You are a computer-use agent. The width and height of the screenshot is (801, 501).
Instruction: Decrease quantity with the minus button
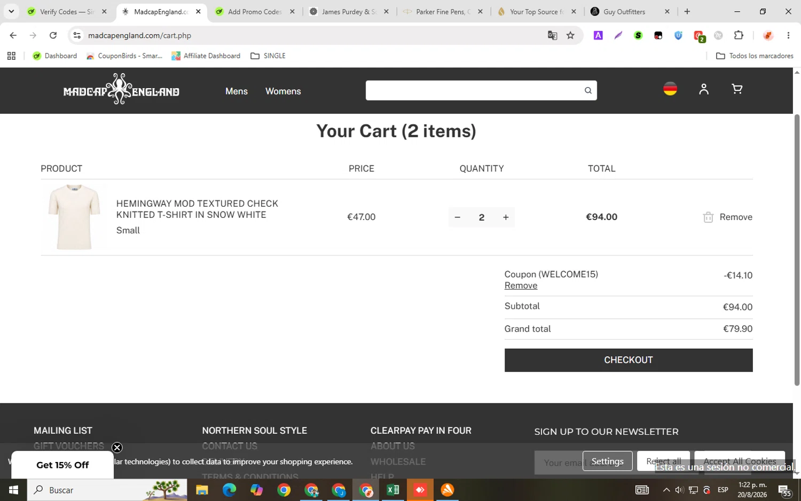pyautogui.click(x=457, y=217)
